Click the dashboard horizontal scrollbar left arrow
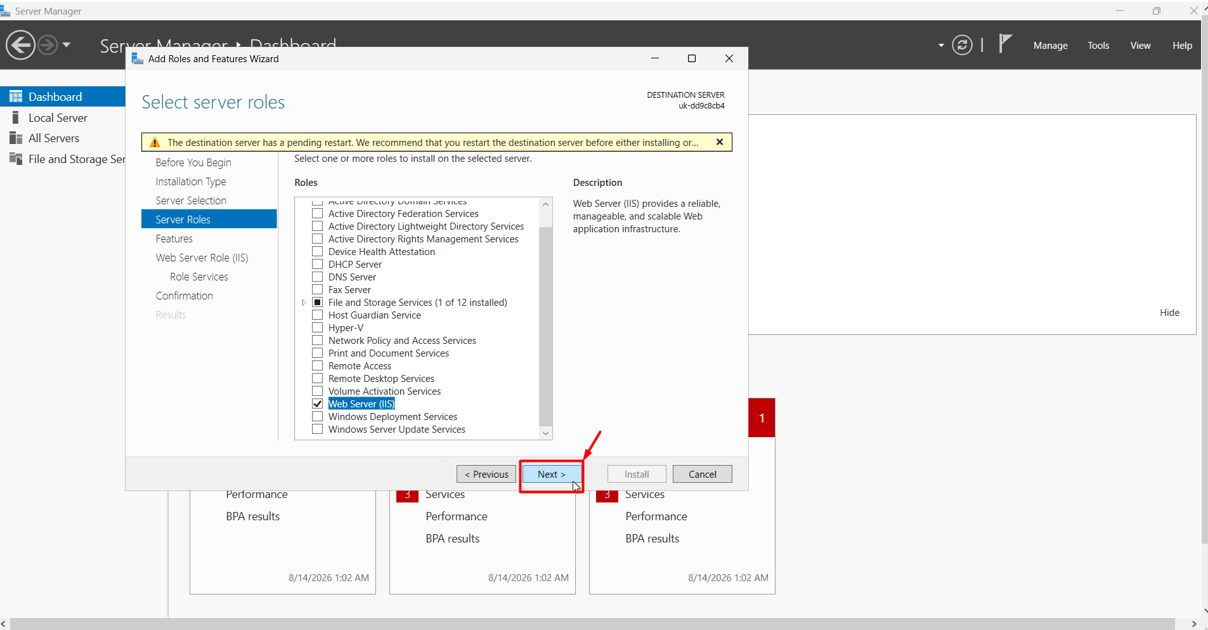 point(4,624)
